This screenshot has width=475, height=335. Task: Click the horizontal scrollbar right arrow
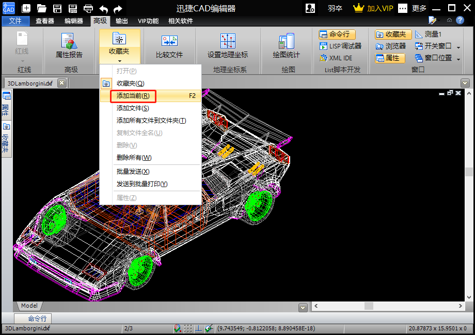(461, 306)
